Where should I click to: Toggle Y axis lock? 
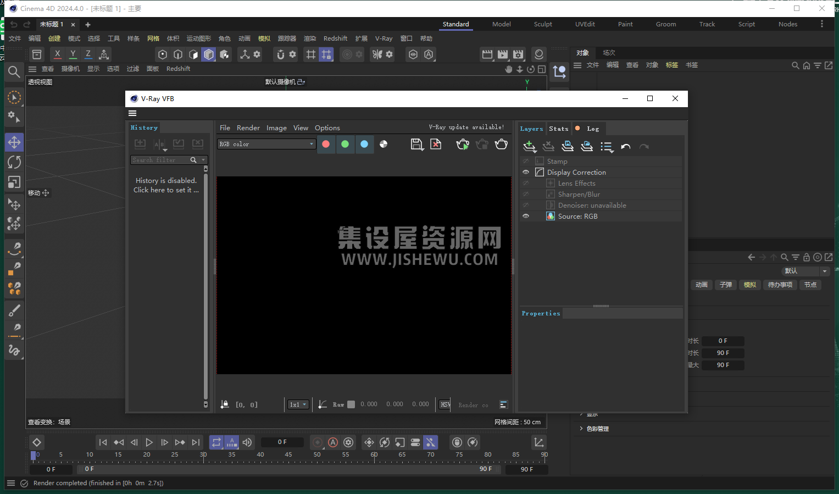(x=73, y=54)
